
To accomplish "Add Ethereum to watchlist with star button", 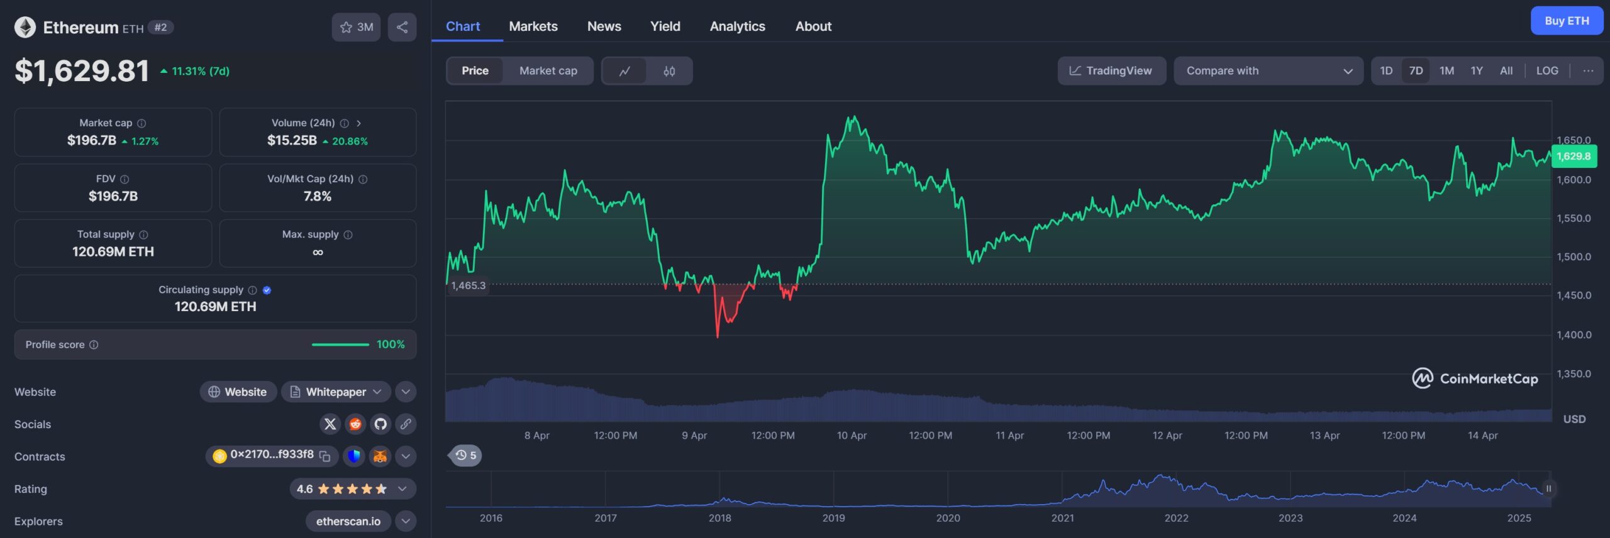I will click(356, 27).
